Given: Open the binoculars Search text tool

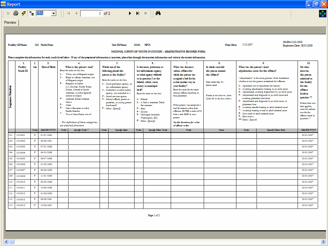Looking at the screenshot, I should [158, 13].
